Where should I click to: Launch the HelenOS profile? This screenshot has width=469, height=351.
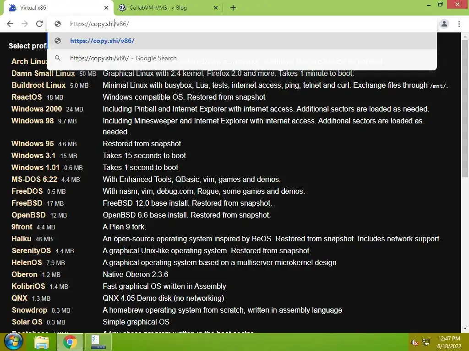[27, 263]
